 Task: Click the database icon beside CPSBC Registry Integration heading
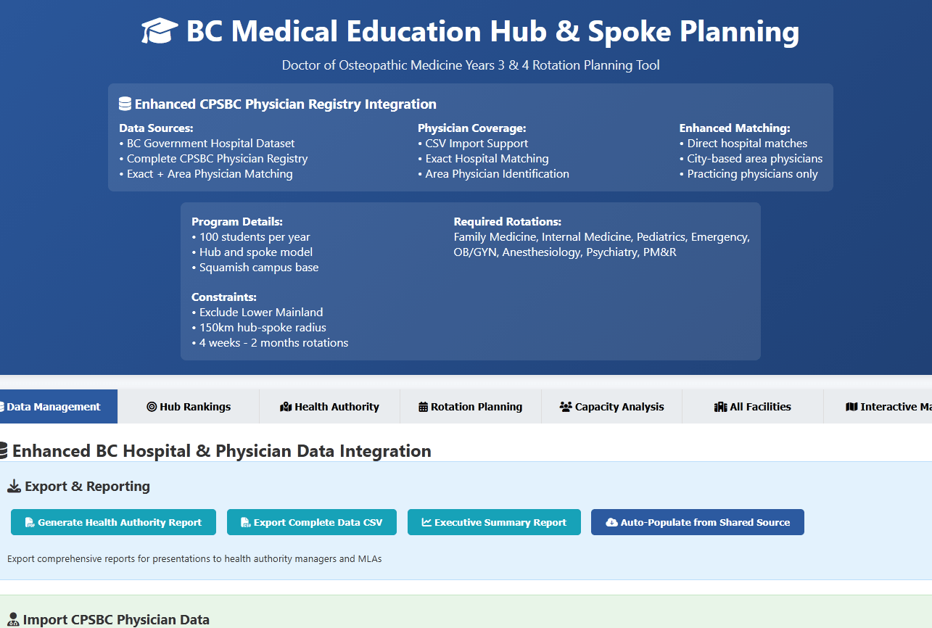(x=126, y=103)
